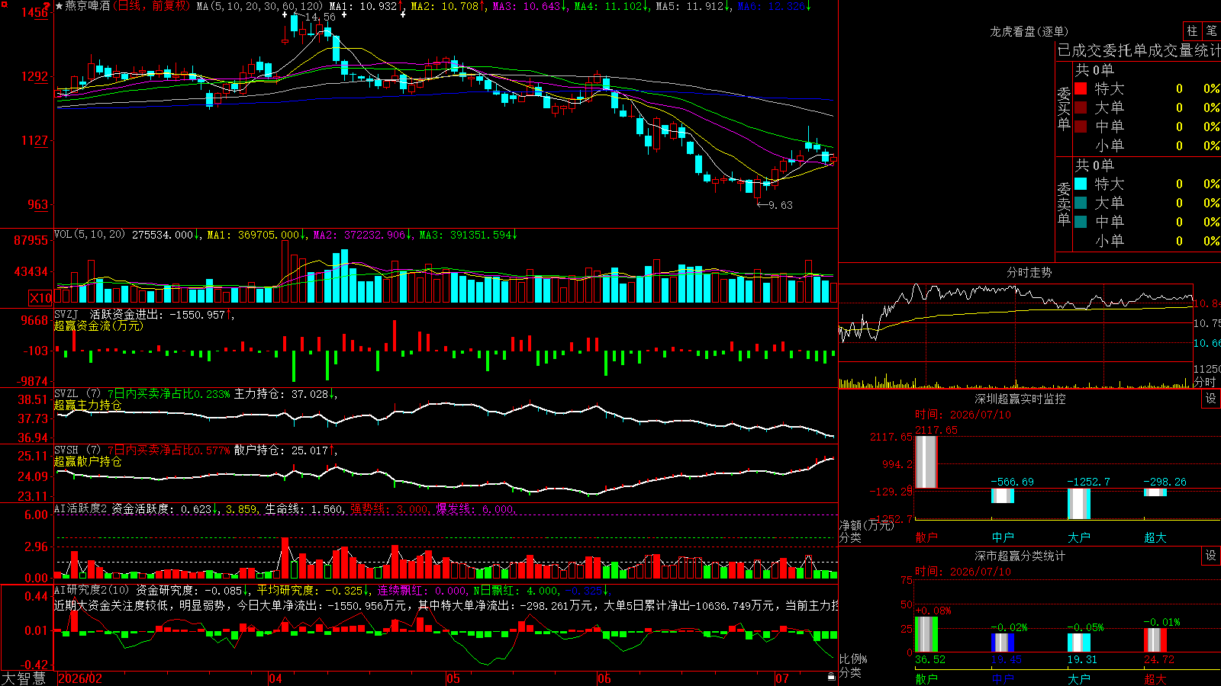Viewport: 1221px width, 686px height.
Task: Click the lock icon at the timeline end
Action: [831, 676]
